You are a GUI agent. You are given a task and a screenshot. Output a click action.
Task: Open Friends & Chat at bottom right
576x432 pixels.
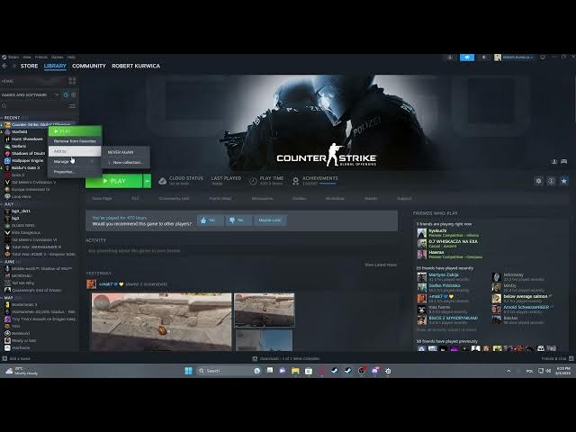(x=557, y=358)
